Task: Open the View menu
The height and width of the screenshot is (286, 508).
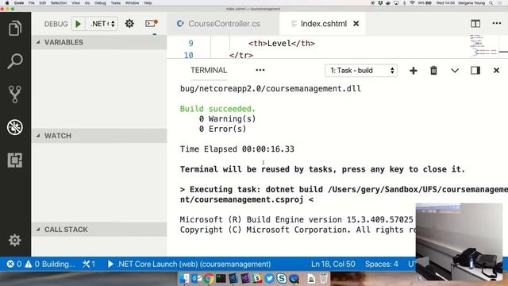Action: [x=76, y=3]
